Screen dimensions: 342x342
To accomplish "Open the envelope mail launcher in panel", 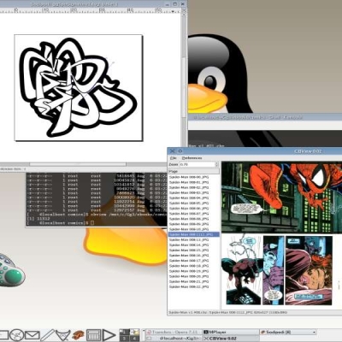I will click(32, 335).
